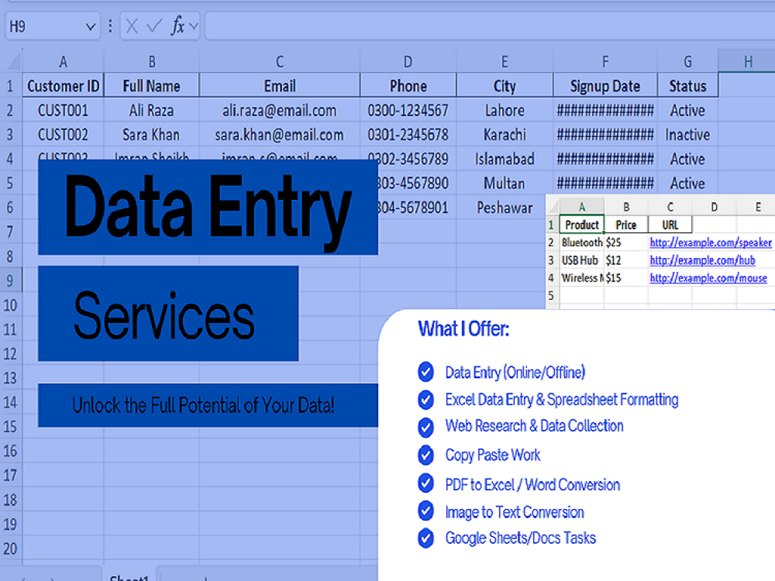Click the What I Offer heading
The width and height of the screenshot is (775, 581).
point(463,328)
